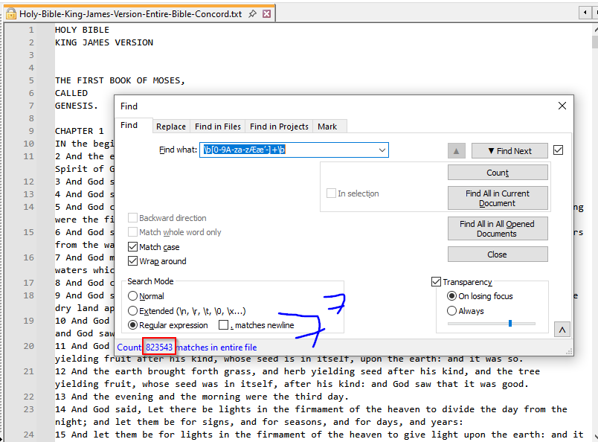This screenshot has width=598, height=442.
Task: Click the Close button in Find dialog
Action: (x=498, y=254)
